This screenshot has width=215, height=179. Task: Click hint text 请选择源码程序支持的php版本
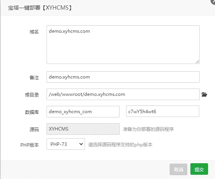click(120, 145)
